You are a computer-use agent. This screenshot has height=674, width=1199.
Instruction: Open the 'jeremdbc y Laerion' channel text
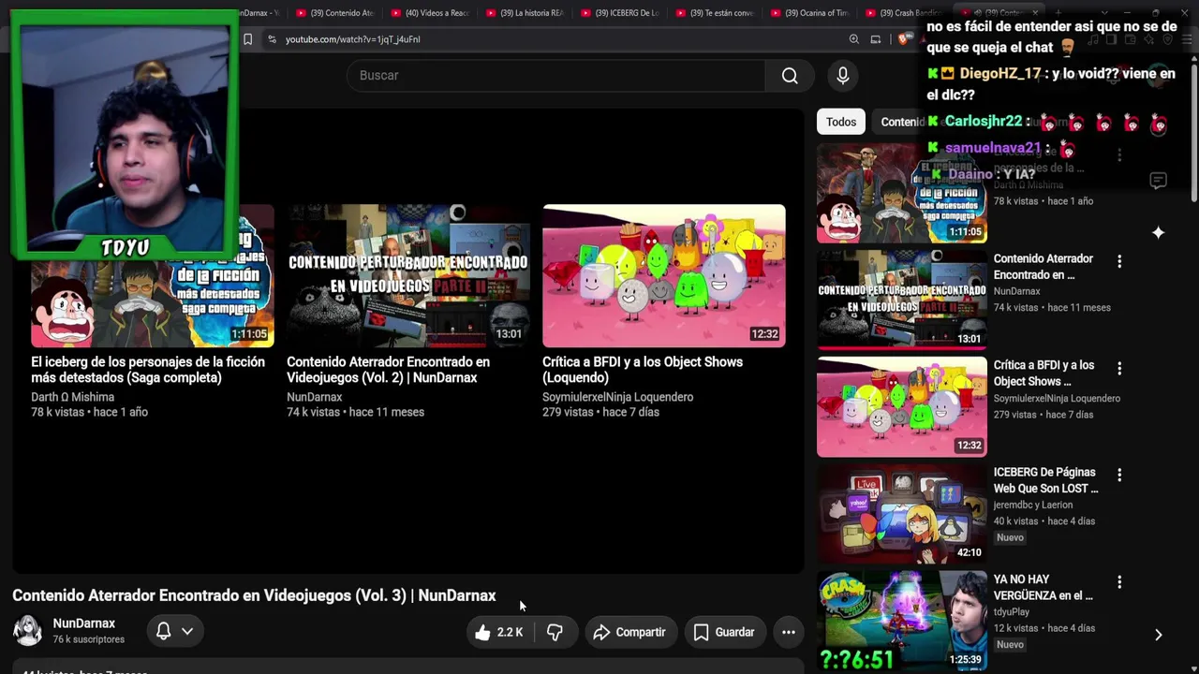1033,505
